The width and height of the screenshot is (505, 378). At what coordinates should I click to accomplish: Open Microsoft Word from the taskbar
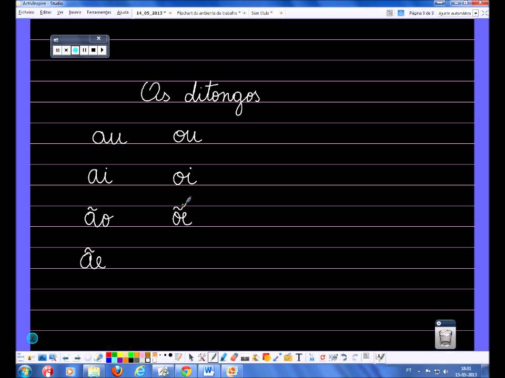(209, 371)
